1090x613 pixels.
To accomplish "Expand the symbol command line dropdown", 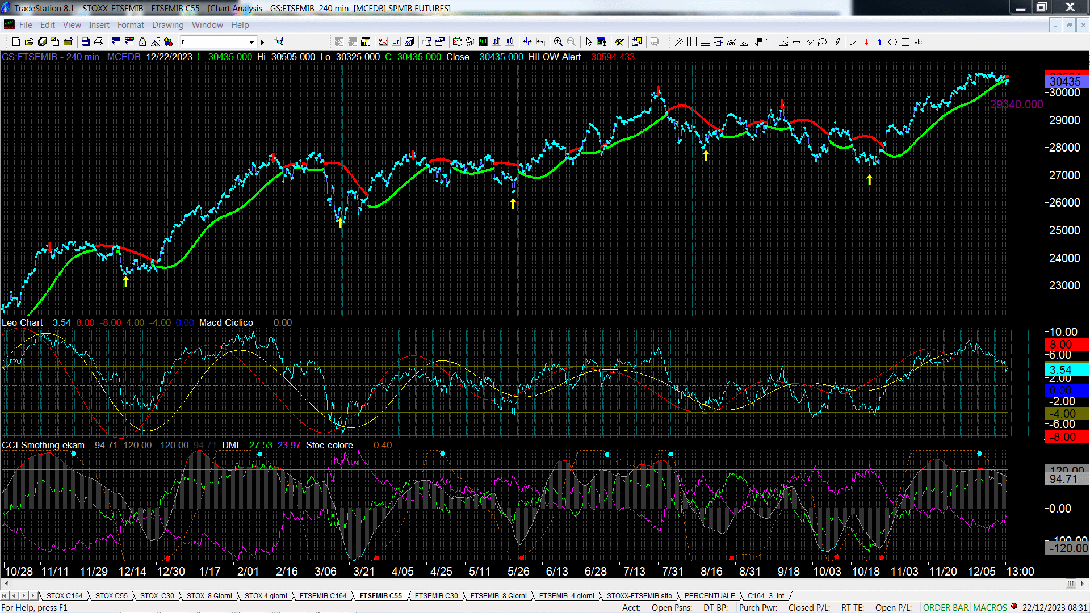I will (251, 42).
